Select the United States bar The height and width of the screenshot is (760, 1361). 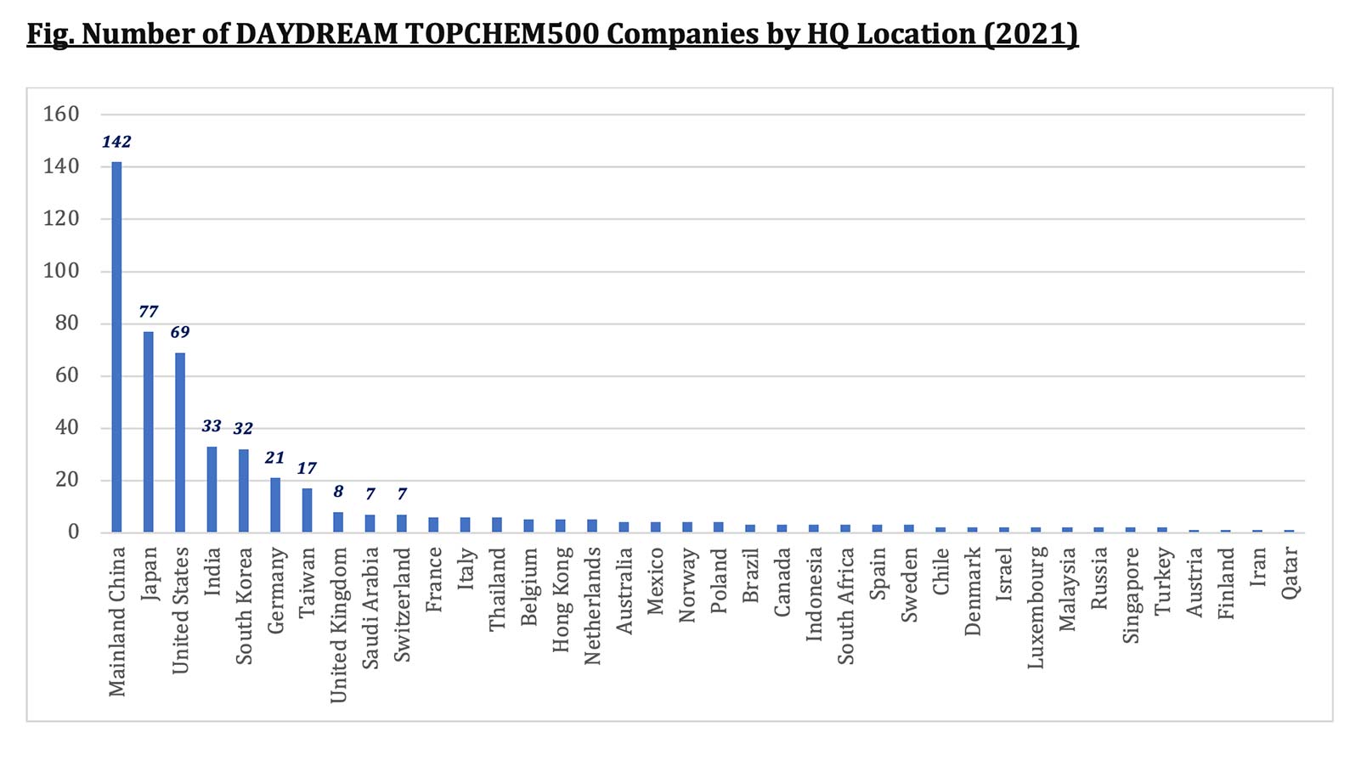[x=180, y=442]
